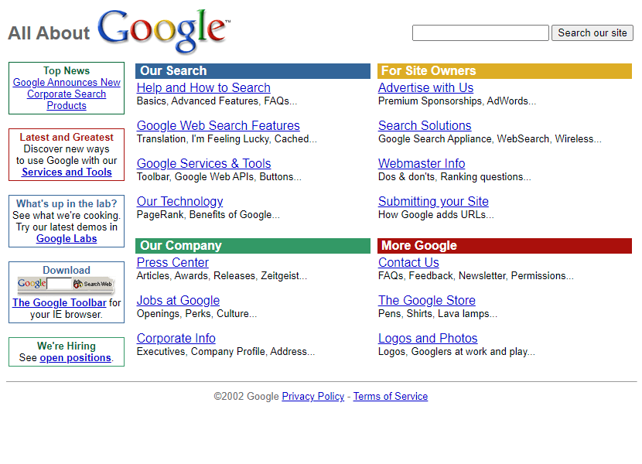This screenshot has height=464, width=642.
Task: Click the What's up in the lab heading
Action: click(67, 204)
